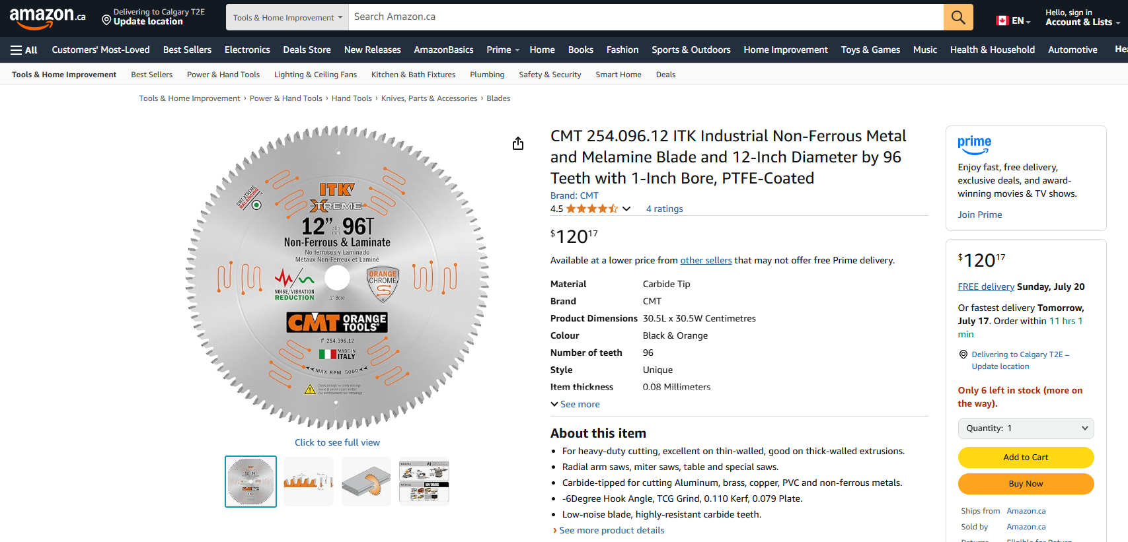Click the Amazon.ca logo
This screenshot has height=542, width=1128.
(x=47, y=18)
